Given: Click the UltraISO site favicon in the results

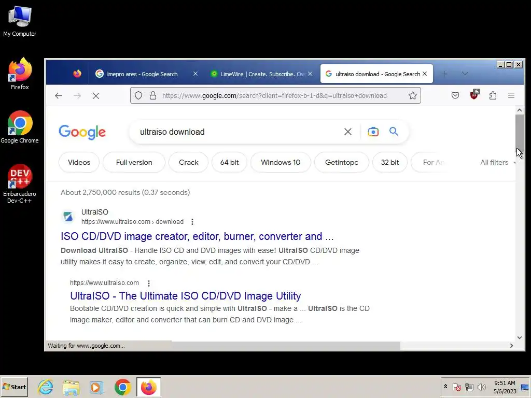Looking at the screenshot, I should tap(68, 217).
